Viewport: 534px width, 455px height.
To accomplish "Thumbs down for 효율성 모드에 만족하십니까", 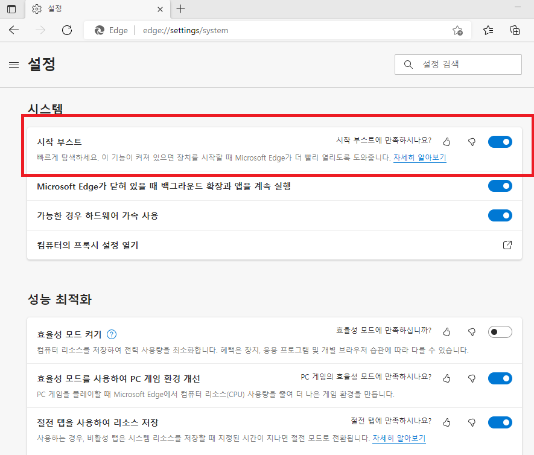I will [x=472, y=332].
